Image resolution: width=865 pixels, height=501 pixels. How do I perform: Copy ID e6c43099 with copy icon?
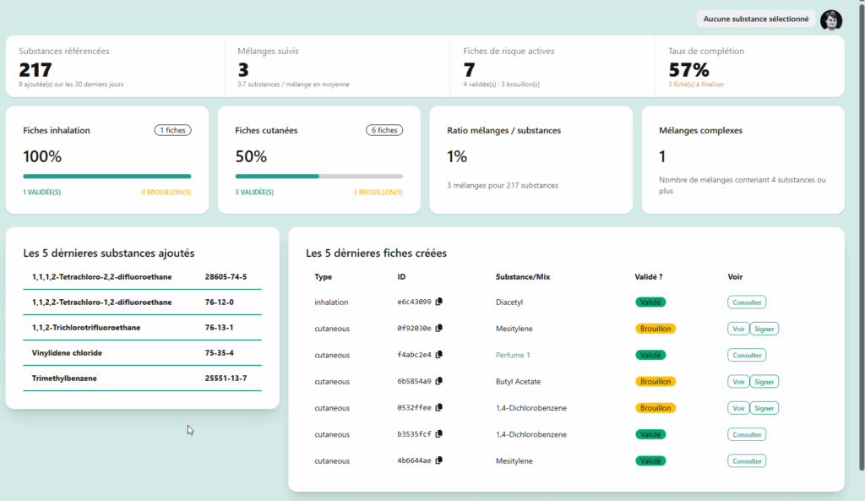click(x=439, y=302)
